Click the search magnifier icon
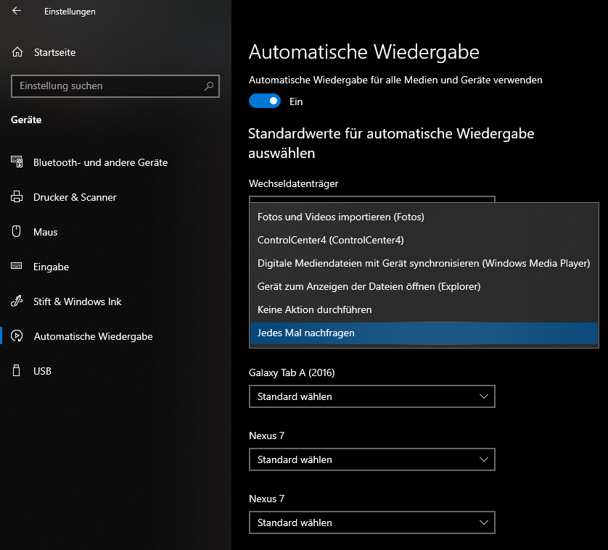608x550 pixels. pos(209,86)
